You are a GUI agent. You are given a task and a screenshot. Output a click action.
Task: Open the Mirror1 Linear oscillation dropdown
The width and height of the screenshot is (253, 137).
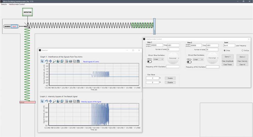(x=159, y=59)
